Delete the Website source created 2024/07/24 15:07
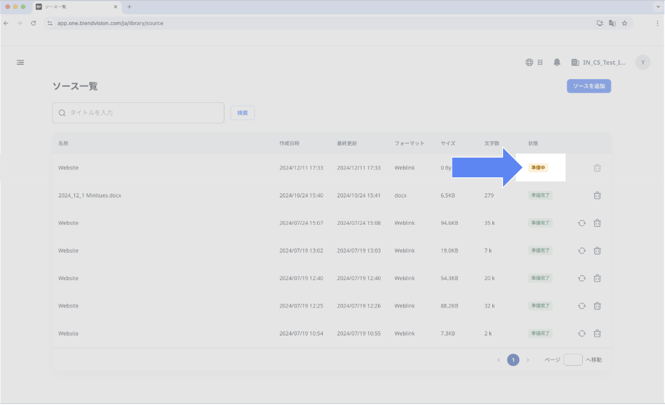 tap(597, 223)
